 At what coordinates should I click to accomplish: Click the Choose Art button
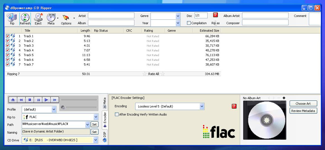click(303, 103)
